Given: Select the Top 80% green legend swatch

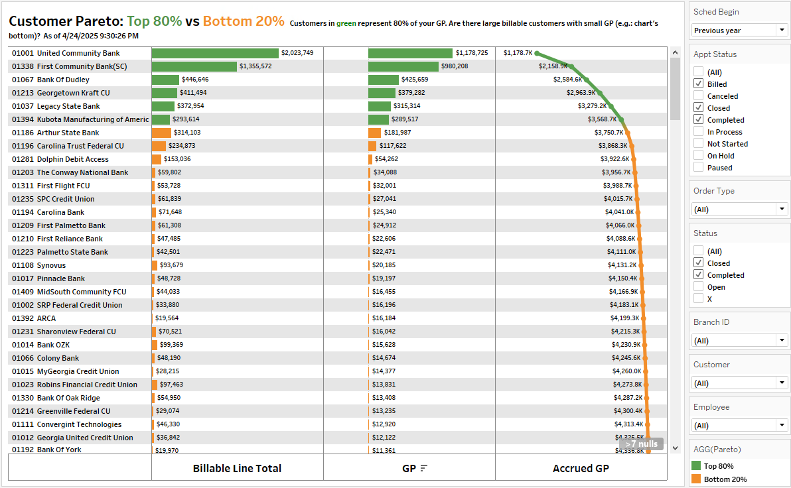Looking at the screenshot, I should (x=696, y=466).
